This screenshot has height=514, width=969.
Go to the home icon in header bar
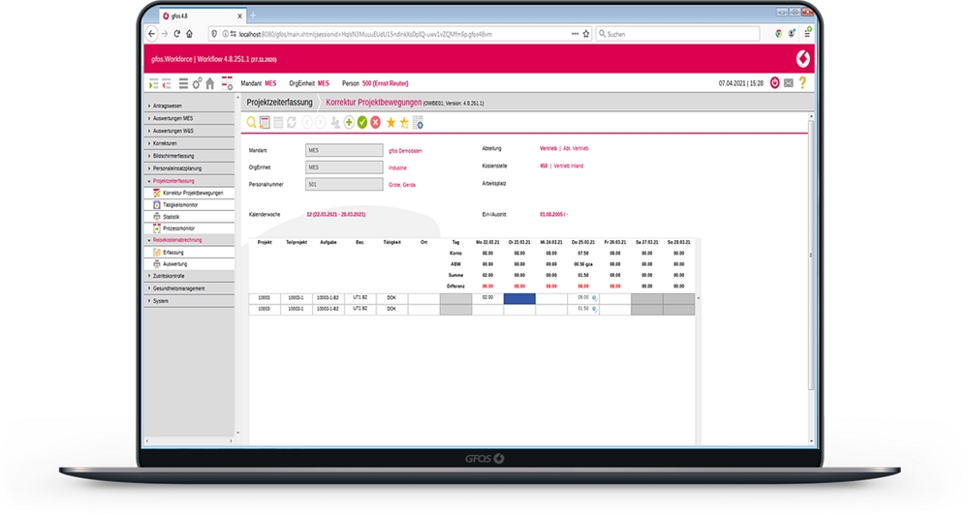(210, 83)
